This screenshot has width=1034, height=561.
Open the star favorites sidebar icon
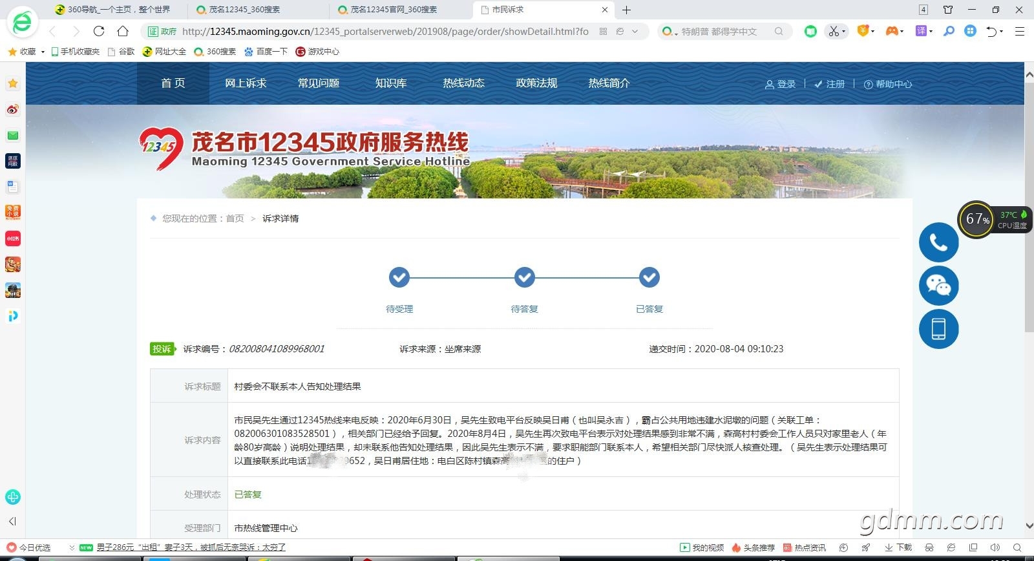click(13, 83)
